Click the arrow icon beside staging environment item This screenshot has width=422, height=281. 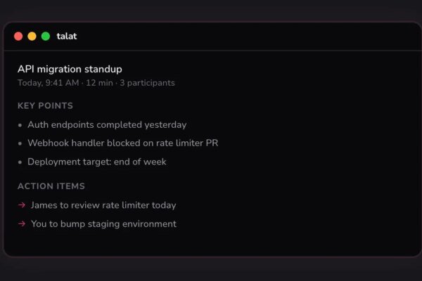(23, 224)
